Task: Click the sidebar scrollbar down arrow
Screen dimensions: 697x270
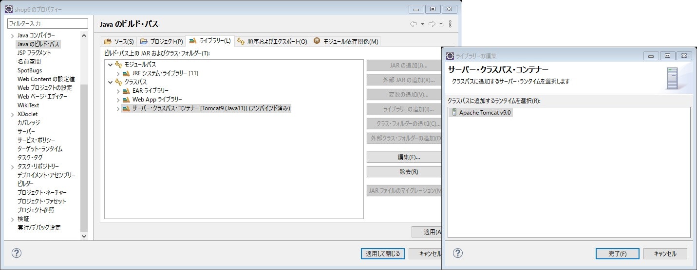Action: (x=84, y=236)
